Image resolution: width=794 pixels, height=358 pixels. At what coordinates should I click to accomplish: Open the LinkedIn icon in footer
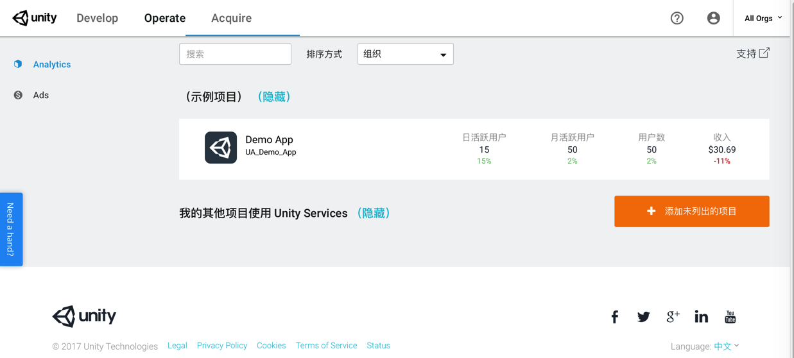(701, 316)
